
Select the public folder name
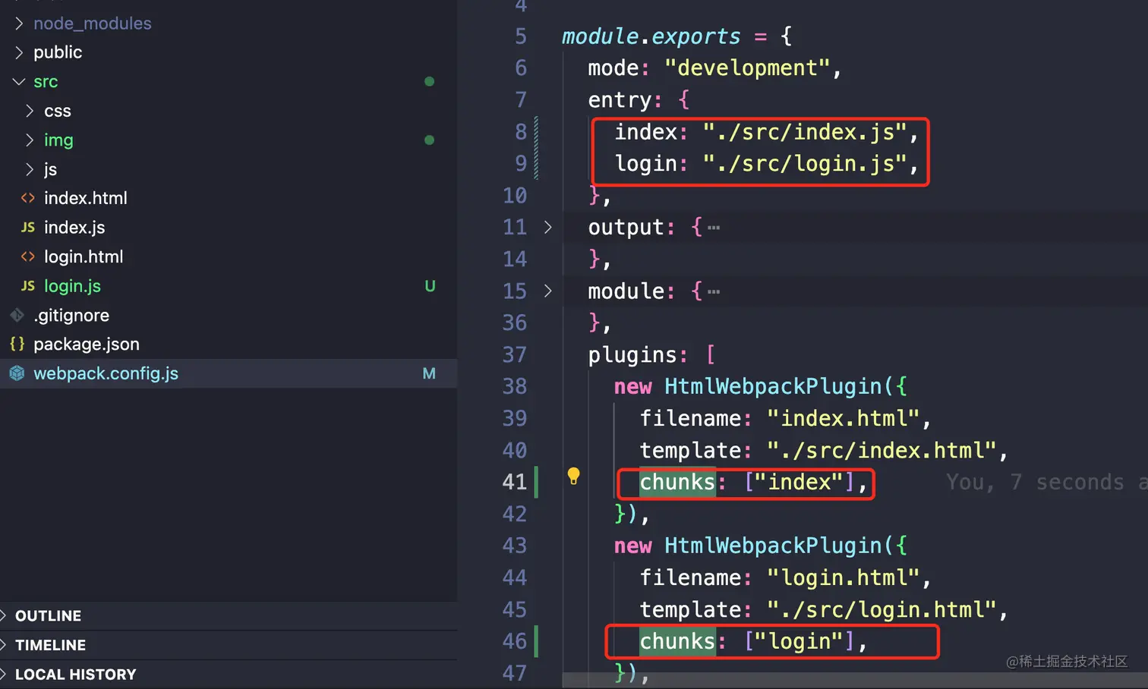tap(58, 52)
